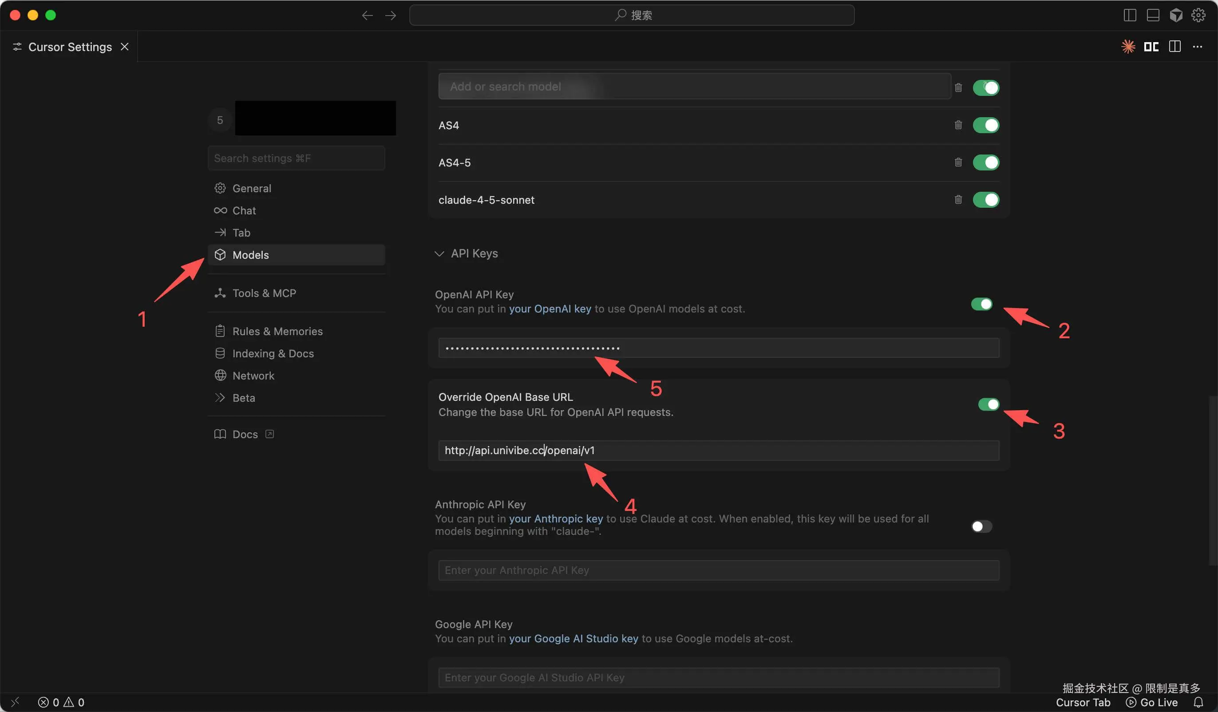Image resolution: width=1218 pixels, height=712 pixels.
Task: Click the forward navigation arrow
Action: tap(391, 15)
